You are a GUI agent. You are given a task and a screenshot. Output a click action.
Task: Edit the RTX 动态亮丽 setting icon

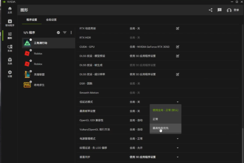(x=178, y=29)
